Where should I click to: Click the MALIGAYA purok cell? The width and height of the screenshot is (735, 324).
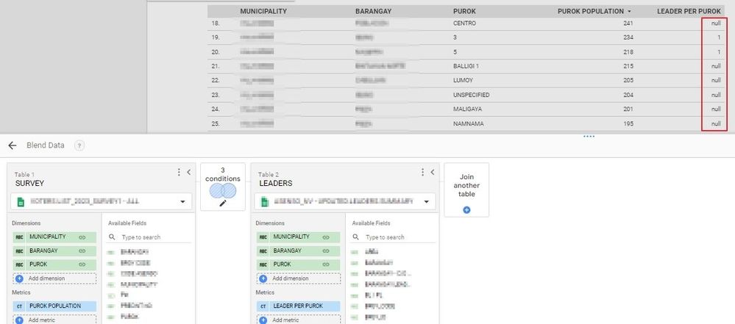point(468,109)
